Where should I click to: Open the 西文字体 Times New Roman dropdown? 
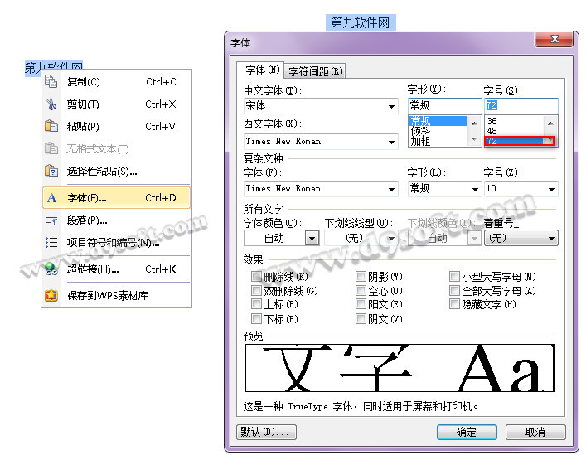(x=321, y=142)
